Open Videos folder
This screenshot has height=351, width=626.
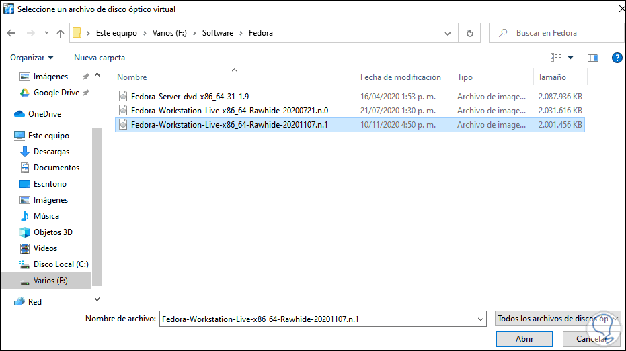45,248
